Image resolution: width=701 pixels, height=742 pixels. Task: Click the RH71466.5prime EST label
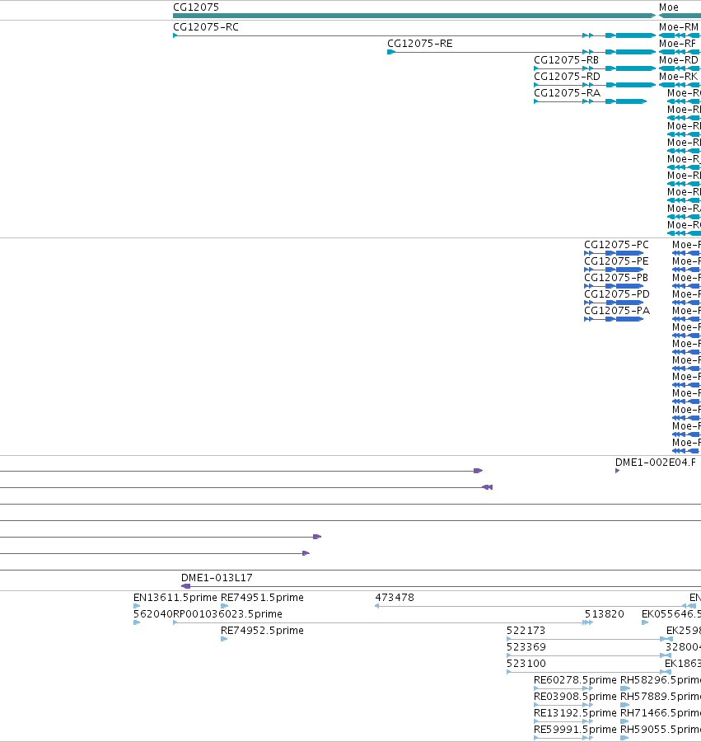pos(661,714)
